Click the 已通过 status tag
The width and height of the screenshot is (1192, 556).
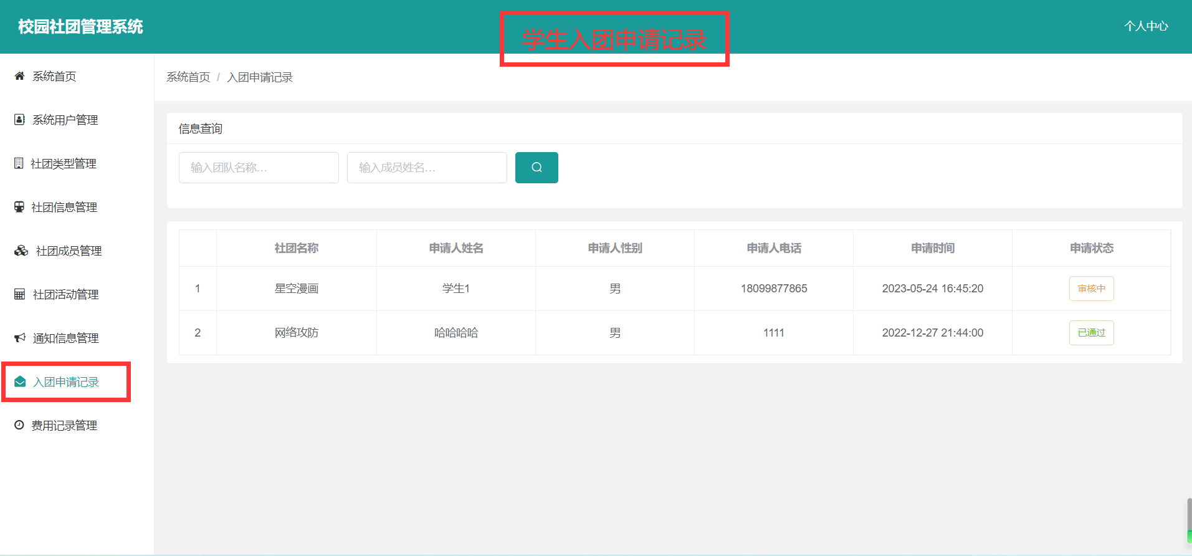(1091, 333)
